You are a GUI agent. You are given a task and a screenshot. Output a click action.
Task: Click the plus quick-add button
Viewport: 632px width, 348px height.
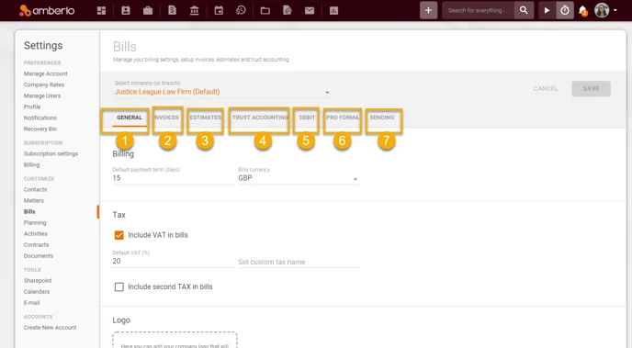tap(428, 10)
